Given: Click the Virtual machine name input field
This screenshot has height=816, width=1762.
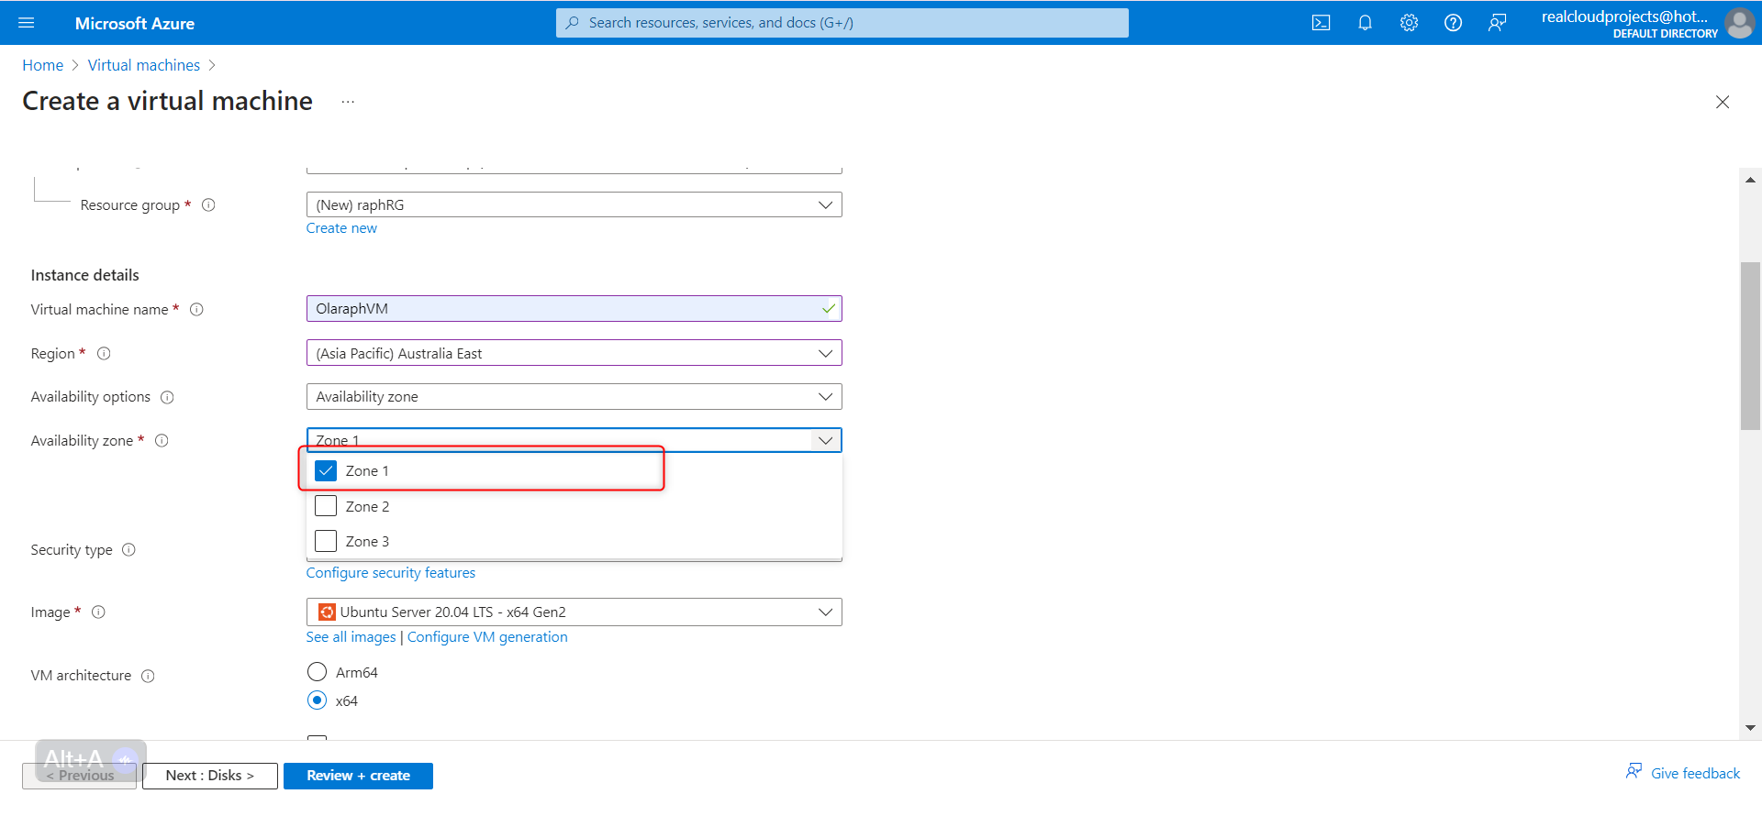Looking at the screenshot, I should tap(574, 309).
